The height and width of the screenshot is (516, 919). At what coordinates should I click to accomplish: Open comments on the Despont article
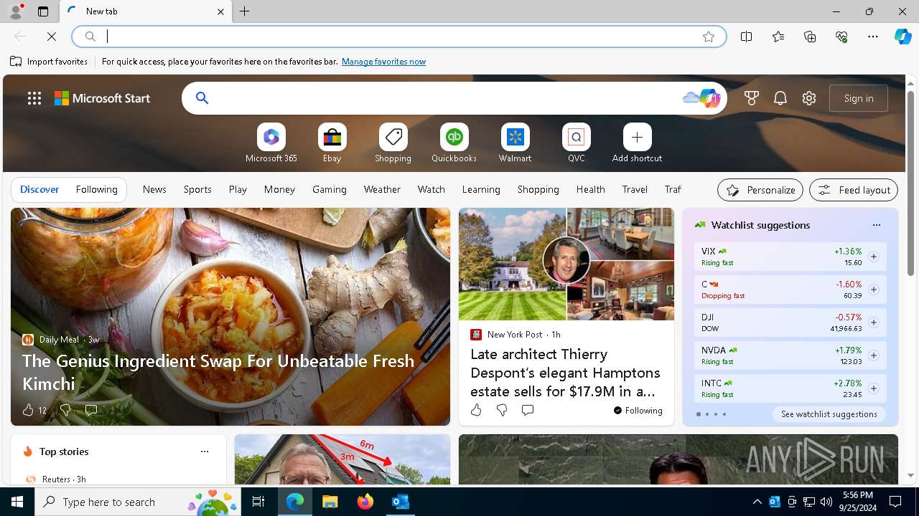528,410
